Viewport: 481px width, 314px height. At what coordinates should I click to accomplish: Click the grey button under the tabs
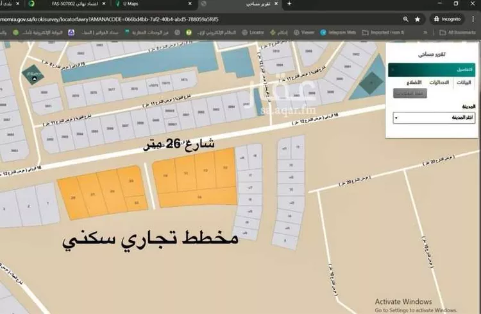[x=410, y=93]
